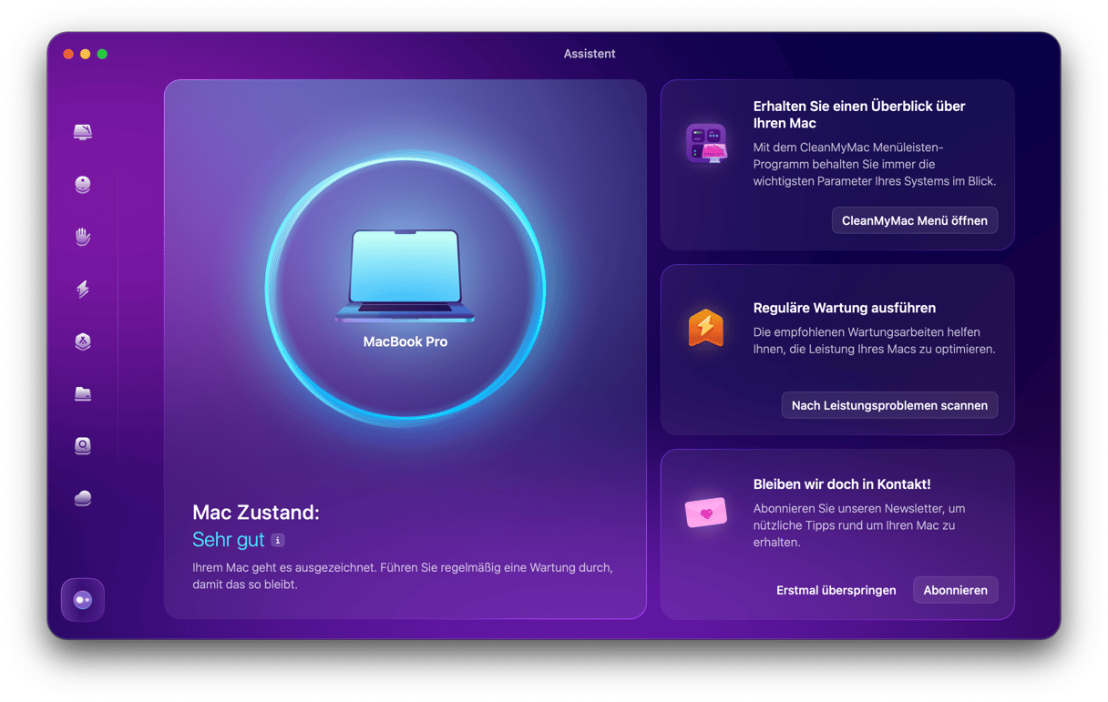
Task: Click the Sehr gut status text
Action: coord(228,540)
